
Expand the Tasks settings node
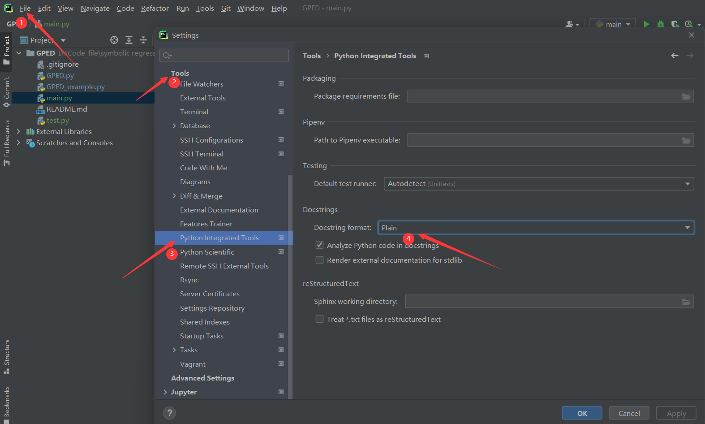tap(174, 350)
